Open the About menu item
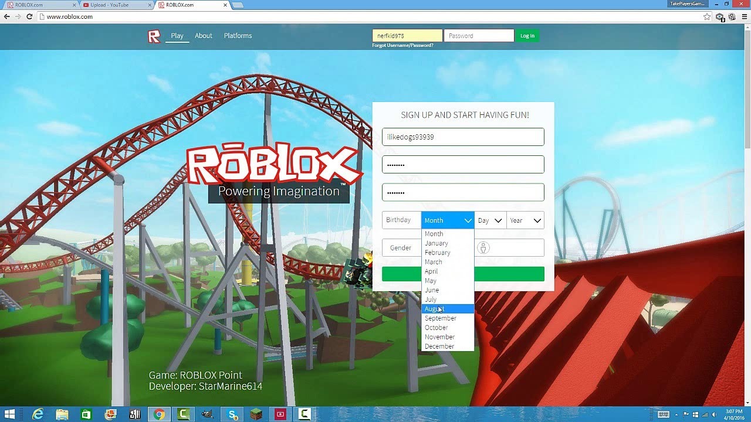This screenshot has height=422, width=751. (x=204, y=36)
